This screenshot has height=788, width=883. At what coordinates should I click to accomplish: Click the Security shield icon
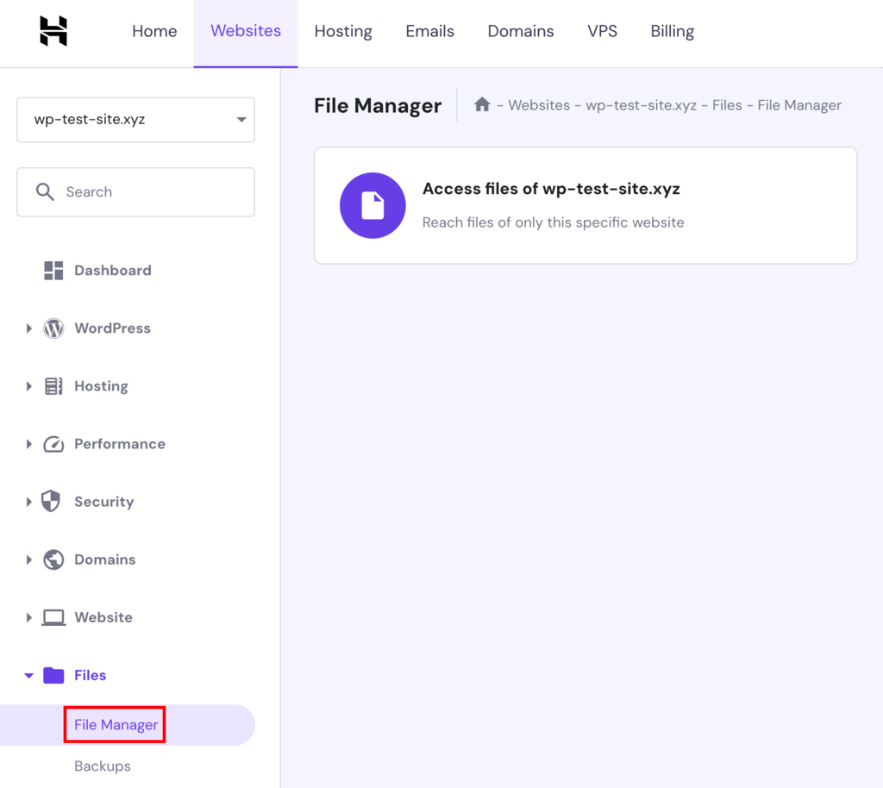point(51,501)
